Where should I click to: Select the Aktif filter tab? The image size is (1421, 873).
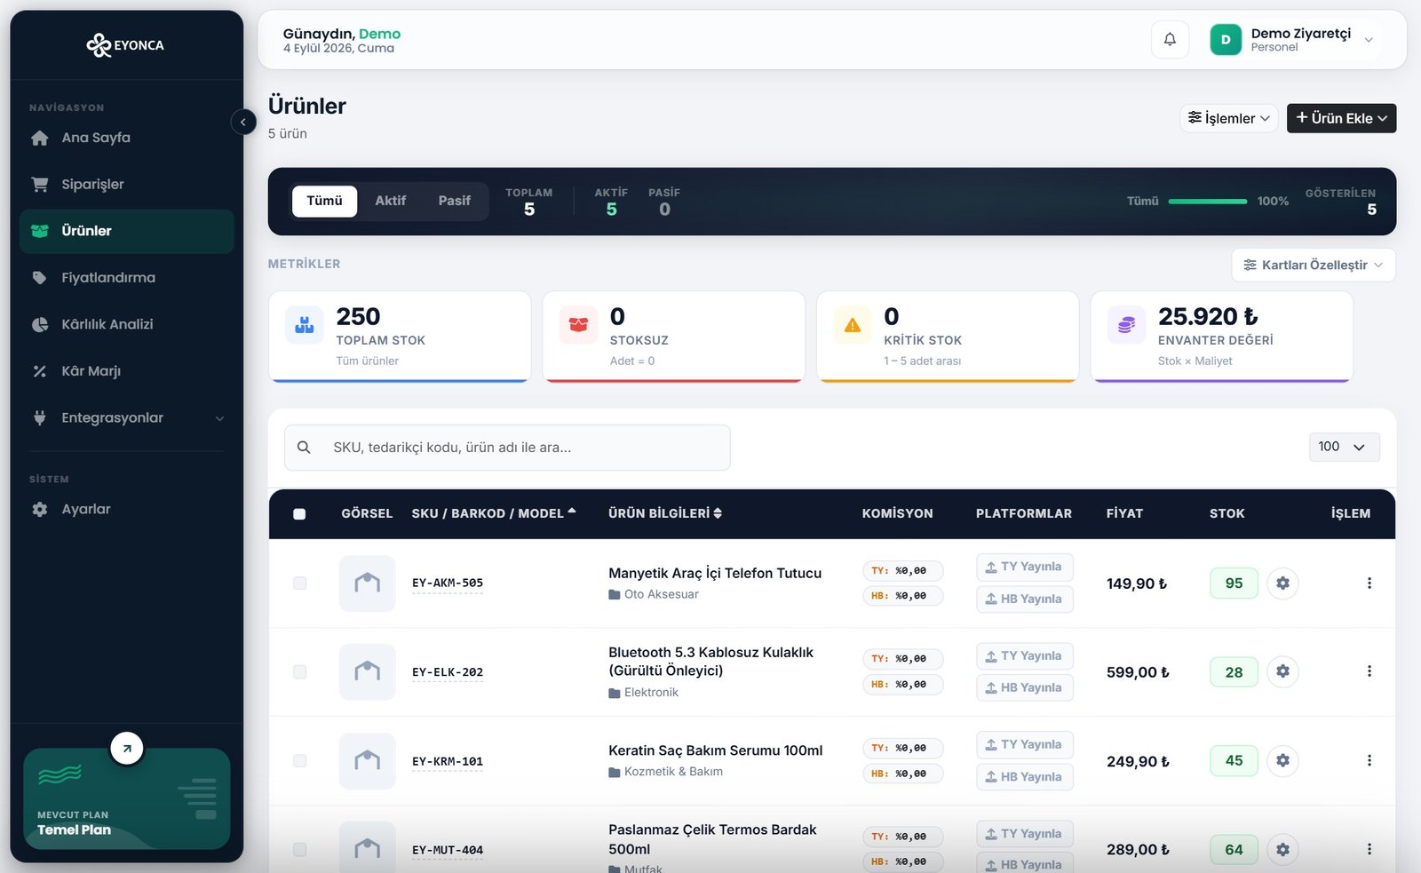(390, 201)
